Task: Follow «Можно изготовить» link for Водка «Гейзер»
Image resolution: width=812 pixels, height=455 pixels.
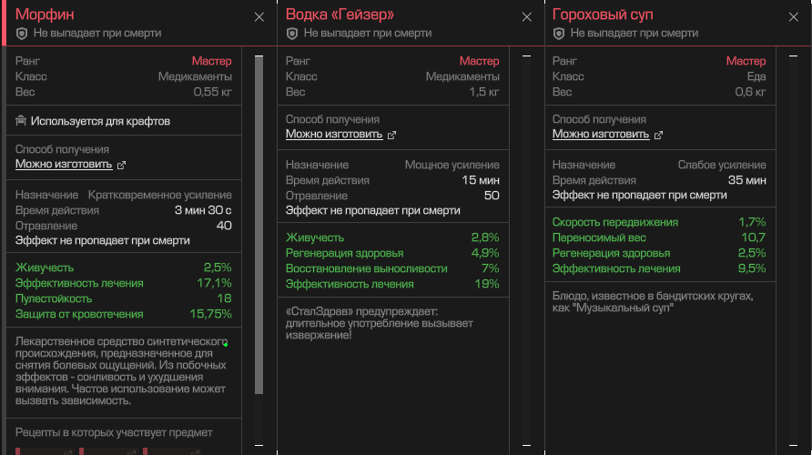Action: [334, 135]
